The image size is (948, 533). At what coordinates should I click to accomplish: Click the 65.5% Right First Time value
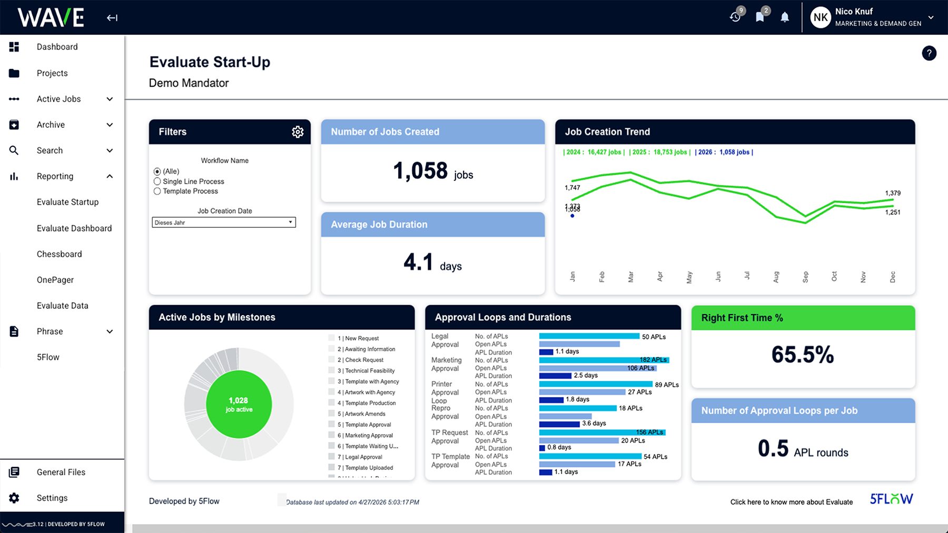pos(803,355)
